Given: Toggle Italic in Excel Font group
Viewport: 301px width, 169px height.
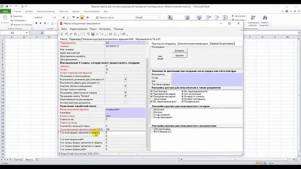Looking at the screenshot, I should pyautogui.click(x=40, y=23).
